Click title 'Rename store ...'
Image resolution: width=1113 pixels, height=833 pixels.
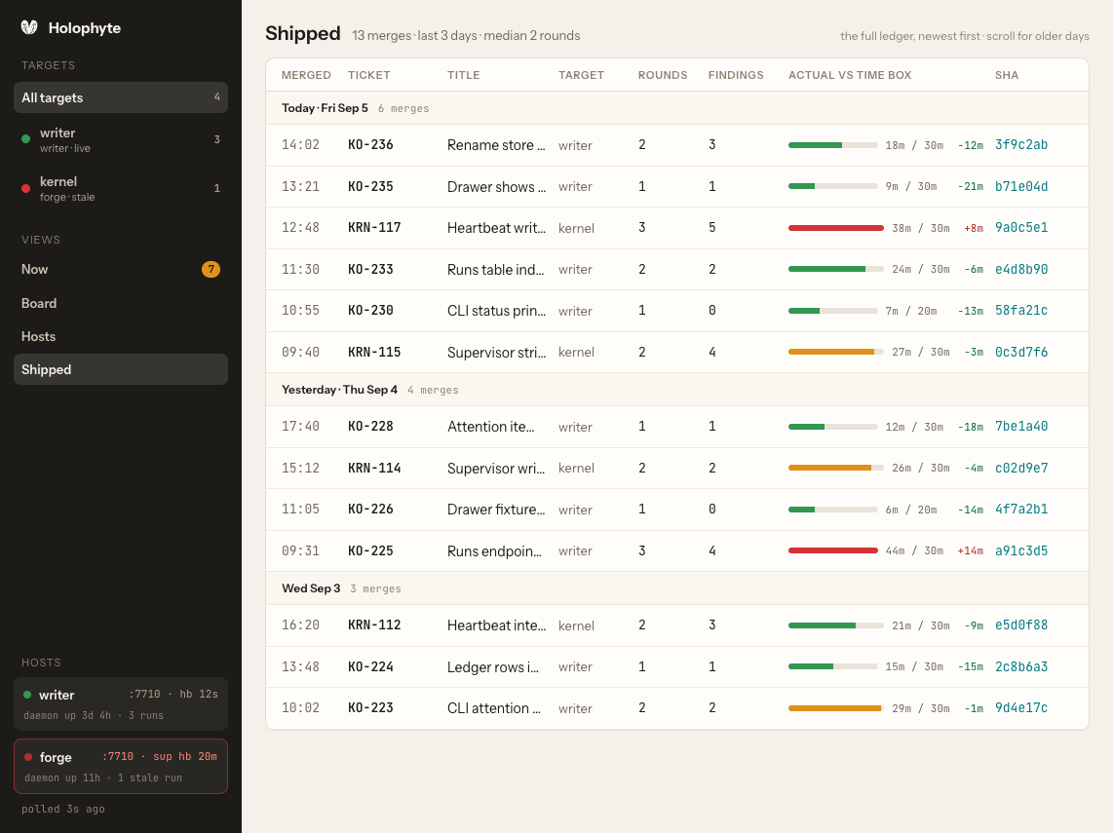point(496,145)
